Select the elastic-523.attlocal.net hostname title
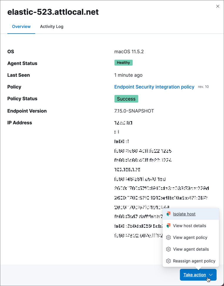 coord(53,12)
